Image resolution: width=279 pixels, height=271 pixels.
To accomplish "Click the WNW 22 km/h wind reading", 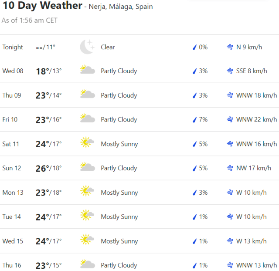I will point(256,119).
